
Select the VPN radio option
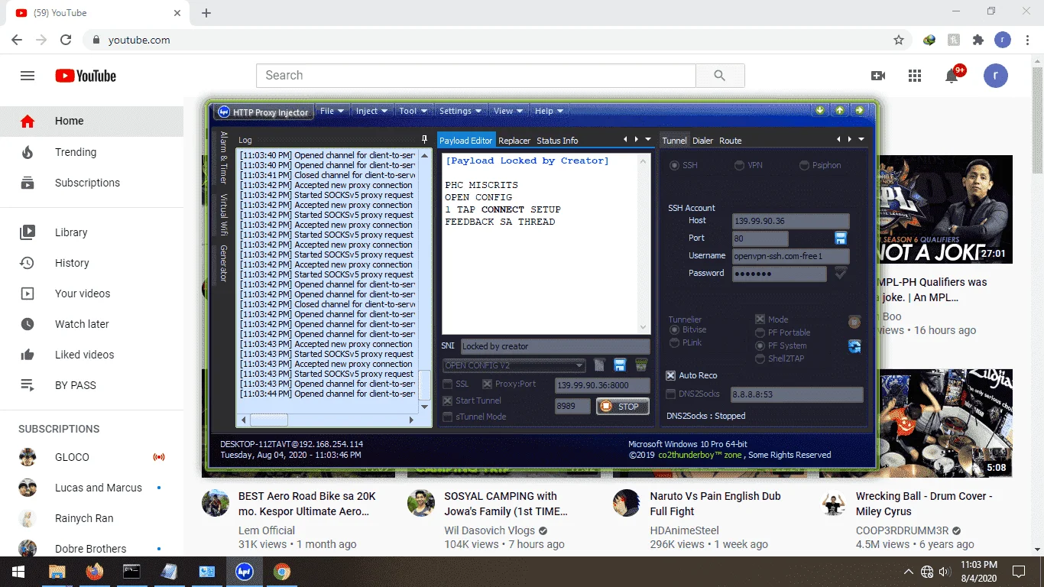click(740, 165)
